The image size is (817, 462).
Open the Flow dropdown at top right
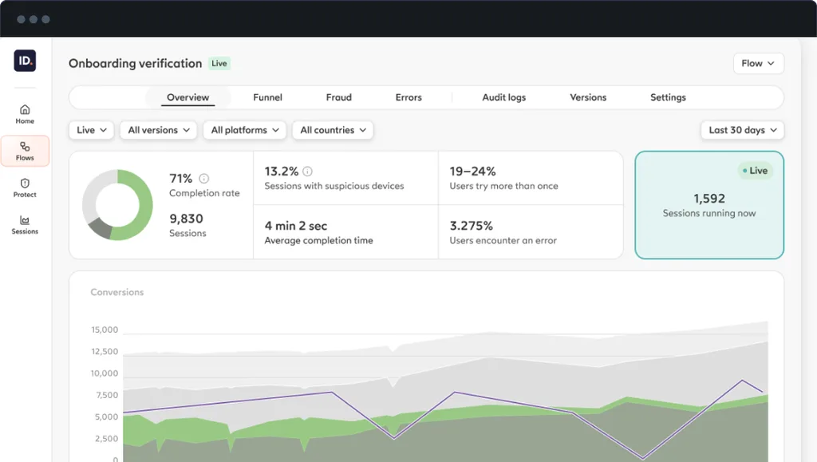click(x=758, y=63)
